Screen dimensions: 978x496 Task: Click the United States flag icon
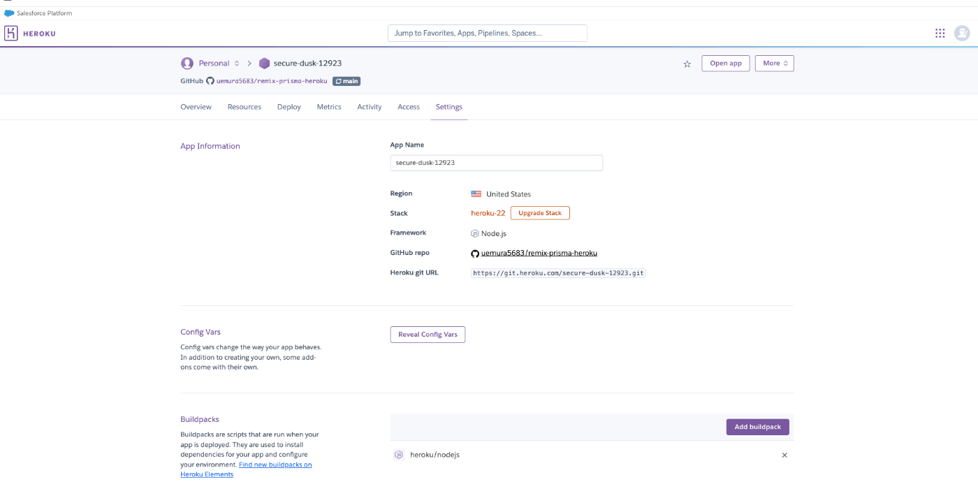(476, 194)
